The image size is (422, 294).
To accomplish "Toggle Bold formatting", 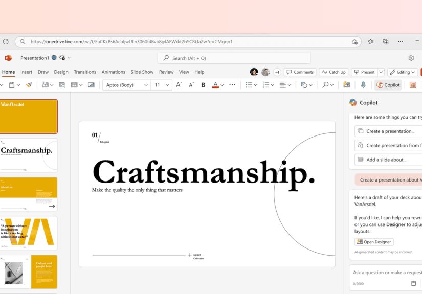I will pyautogui.click(x=203, y=85).
